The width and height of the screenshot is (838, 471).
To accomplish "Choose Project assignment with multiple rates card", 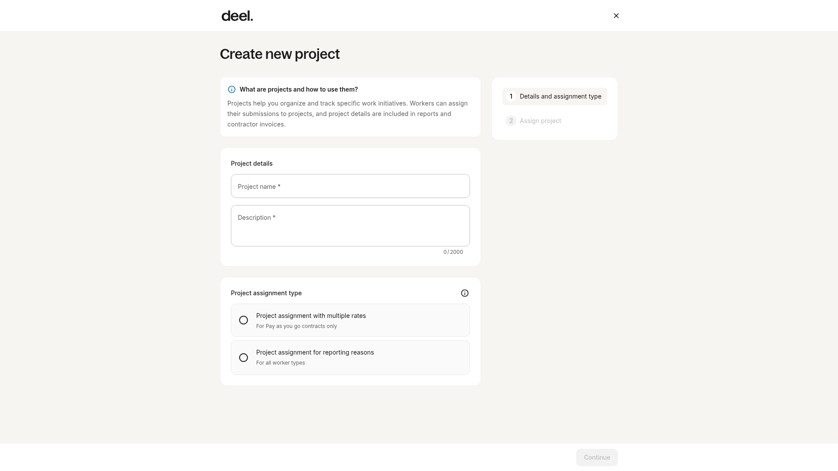I will 350,320.
